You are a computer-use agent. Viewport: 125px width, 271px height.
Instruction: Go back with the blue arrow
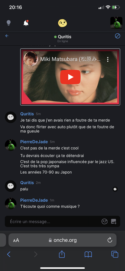[x=7, y=36]
